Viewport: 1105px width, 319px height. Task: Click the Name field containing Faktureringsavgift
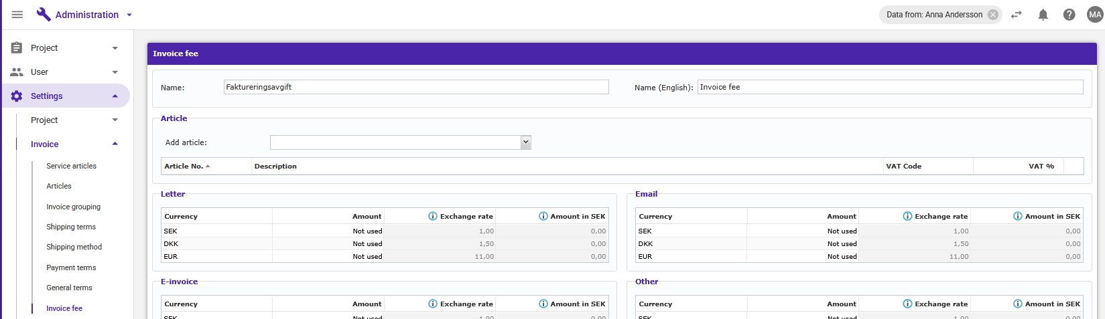(x=416, y=87)
